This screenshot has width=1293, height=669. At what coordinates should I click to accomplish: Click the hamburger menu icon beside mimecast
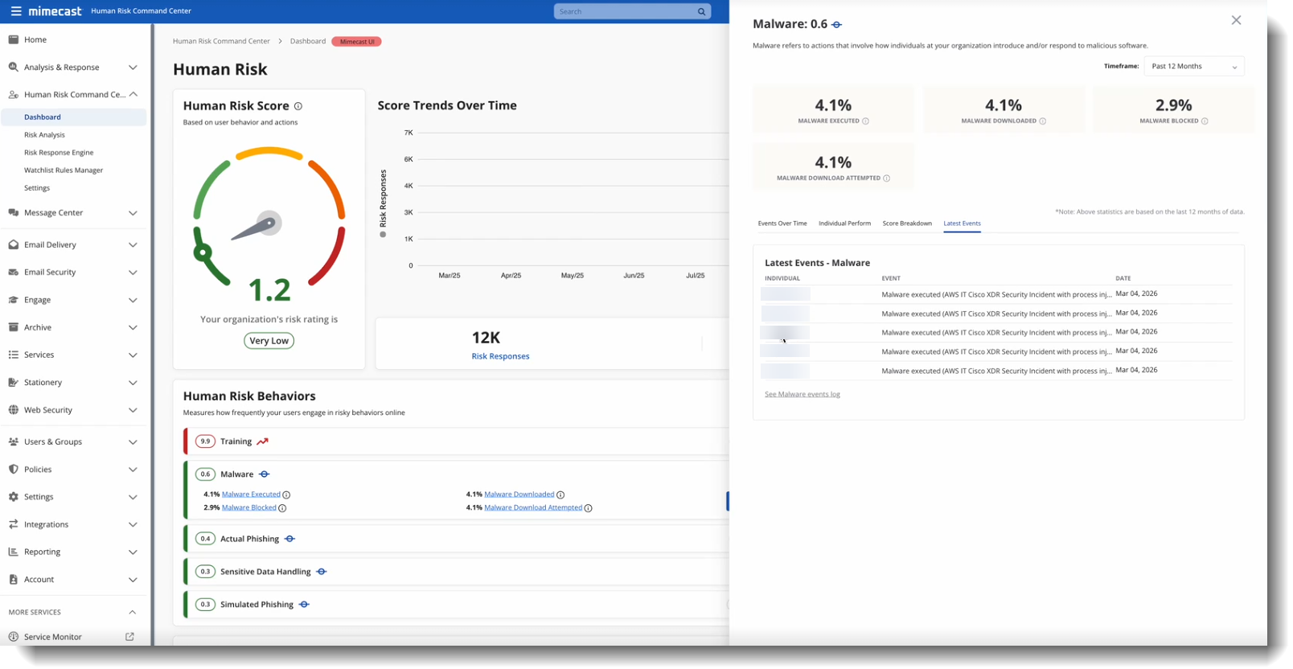(x=16, y=11)
